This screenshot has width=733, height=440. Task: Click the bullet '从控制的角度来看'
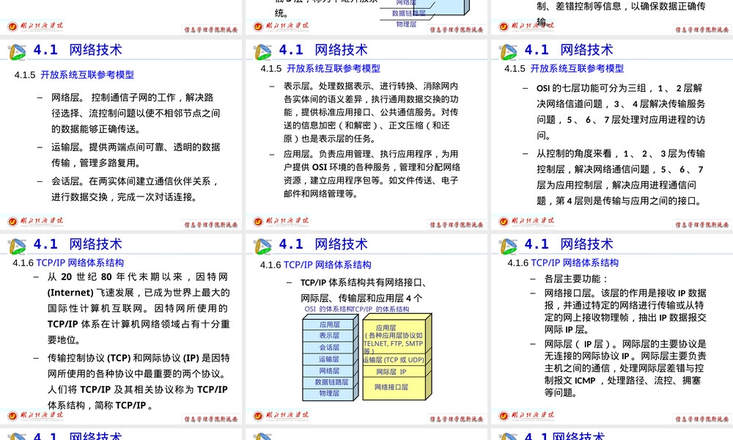pyautogui.click(x=621, y=177)
